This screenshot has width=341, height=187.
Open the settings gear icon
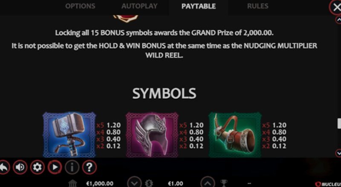pyautogui.click(x=38, y=167)
